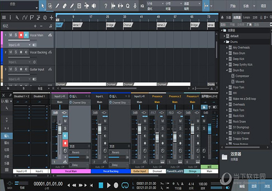Solo the Guitar Input track

pos(16,69)
